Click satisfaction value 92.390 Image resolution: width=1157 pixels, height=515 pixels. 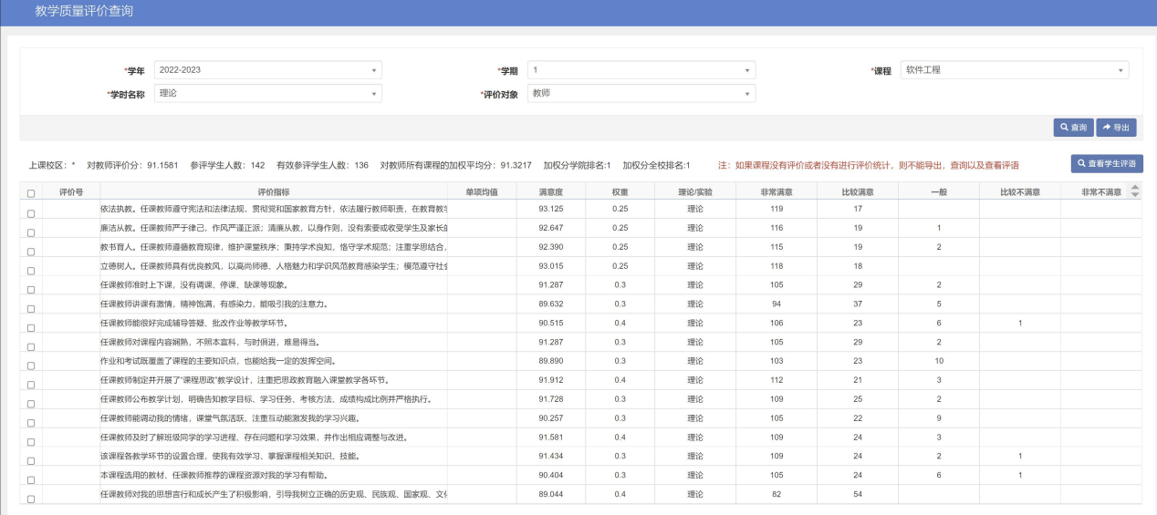tap(550, 247)
